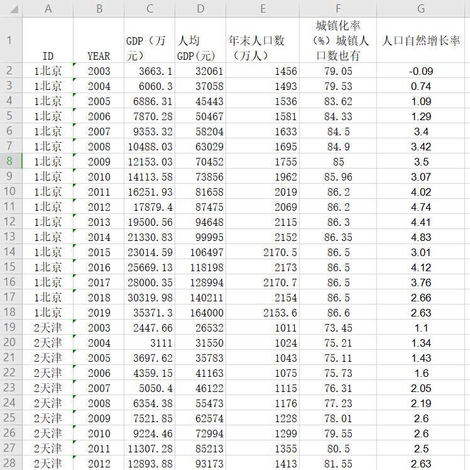The width and height of the screenshot is (470, 470).
Task: Select column C header
Action: pos(150,8)
